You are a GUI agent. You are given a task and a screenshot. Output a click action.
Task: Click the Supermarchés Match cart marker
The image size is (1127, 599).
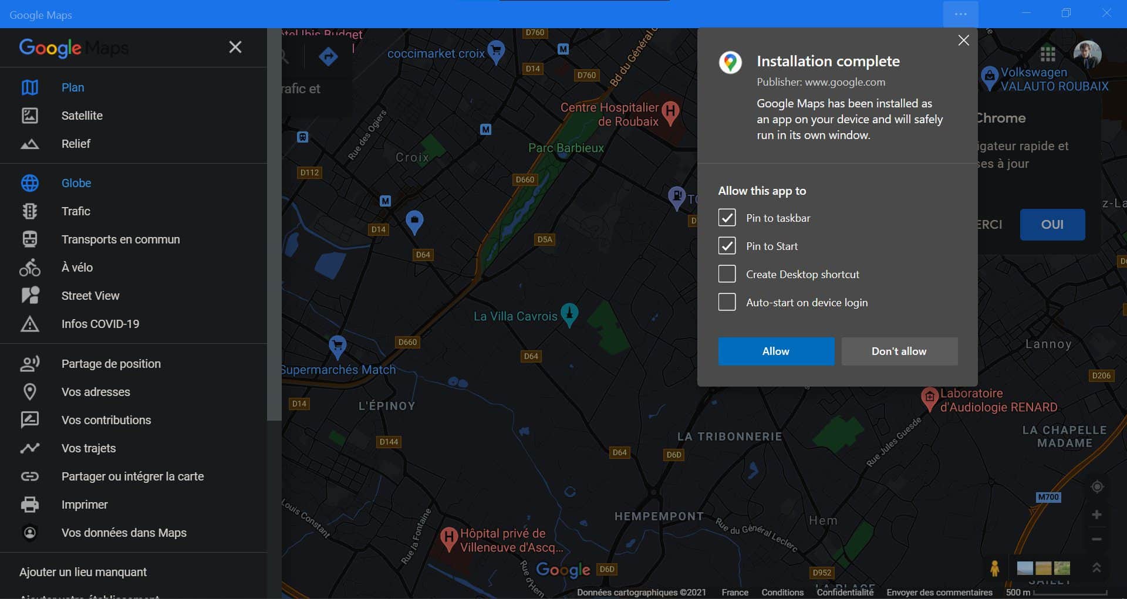338,347
